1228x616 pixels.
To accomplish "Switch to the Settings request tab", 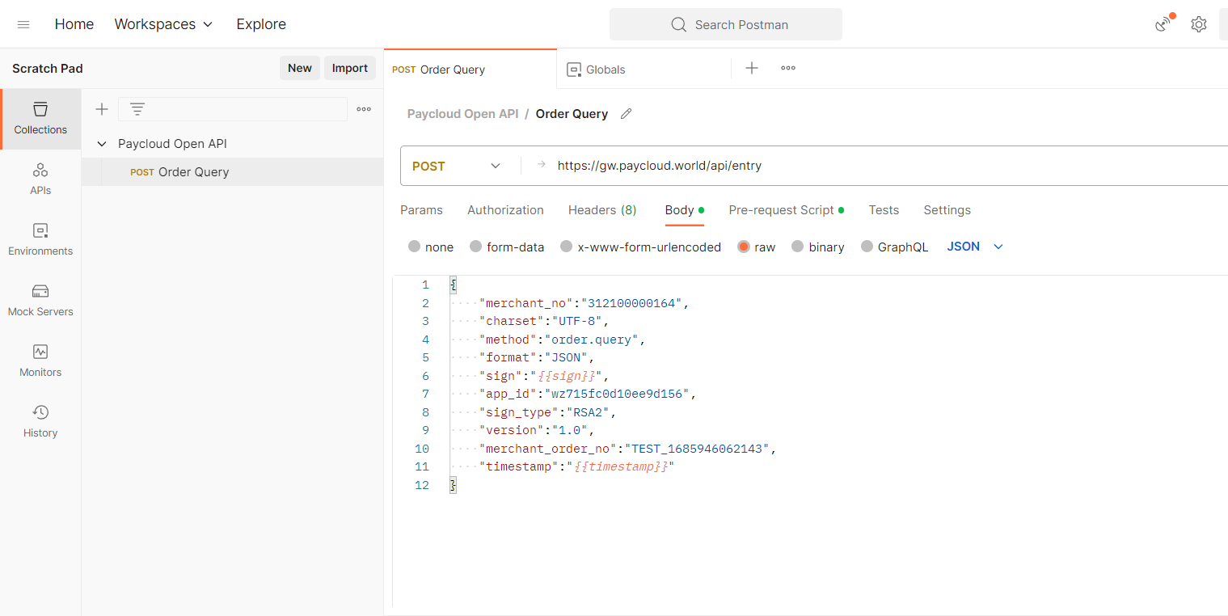I will click(x=947, y=210).
